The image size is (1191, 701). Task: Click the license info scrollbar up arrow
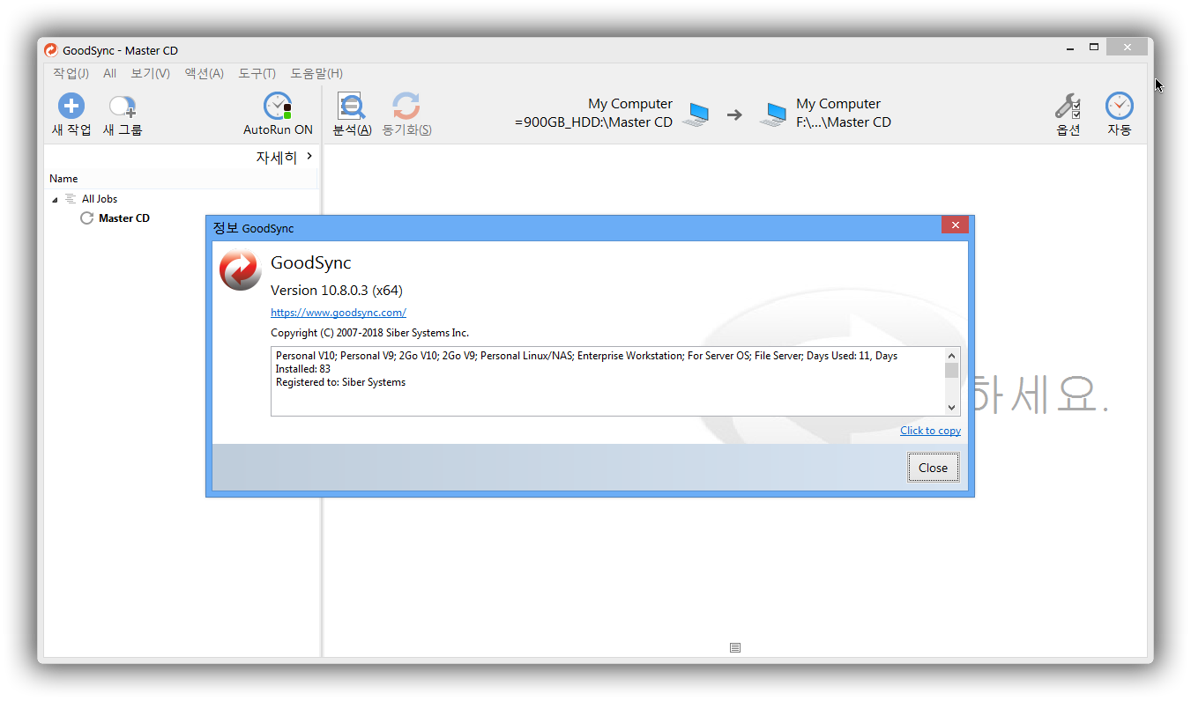[x=951, y=355]
